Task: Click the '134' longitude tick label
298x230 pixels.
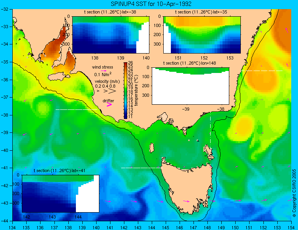Action: pos(12,228)
